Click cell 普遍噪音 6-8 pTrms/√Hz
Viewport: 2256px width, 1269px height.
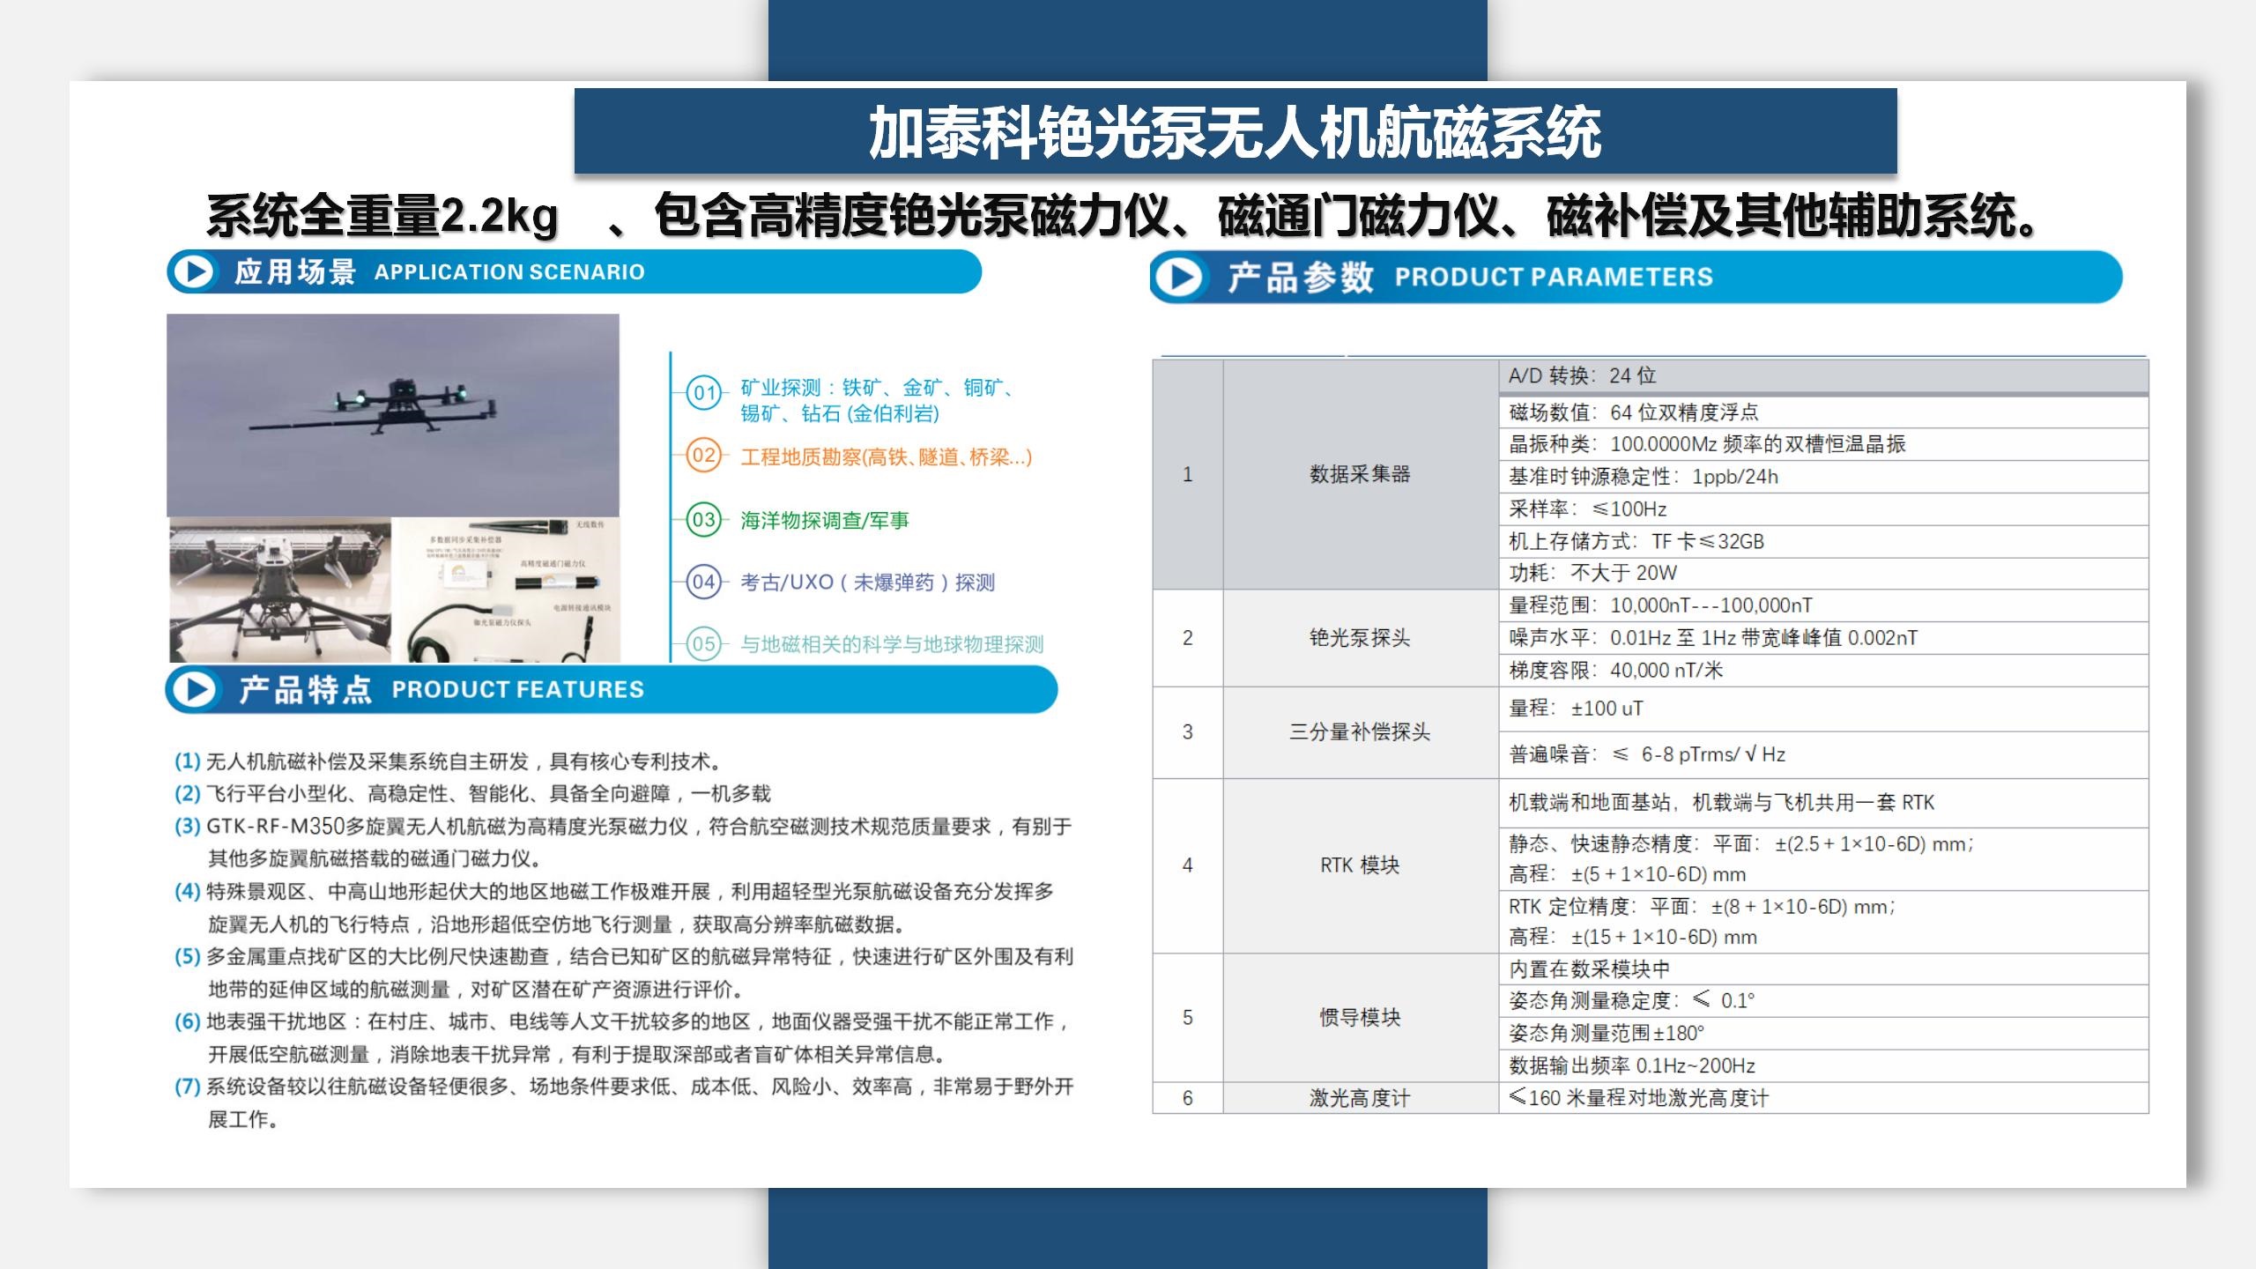(x=1823, y=755)
